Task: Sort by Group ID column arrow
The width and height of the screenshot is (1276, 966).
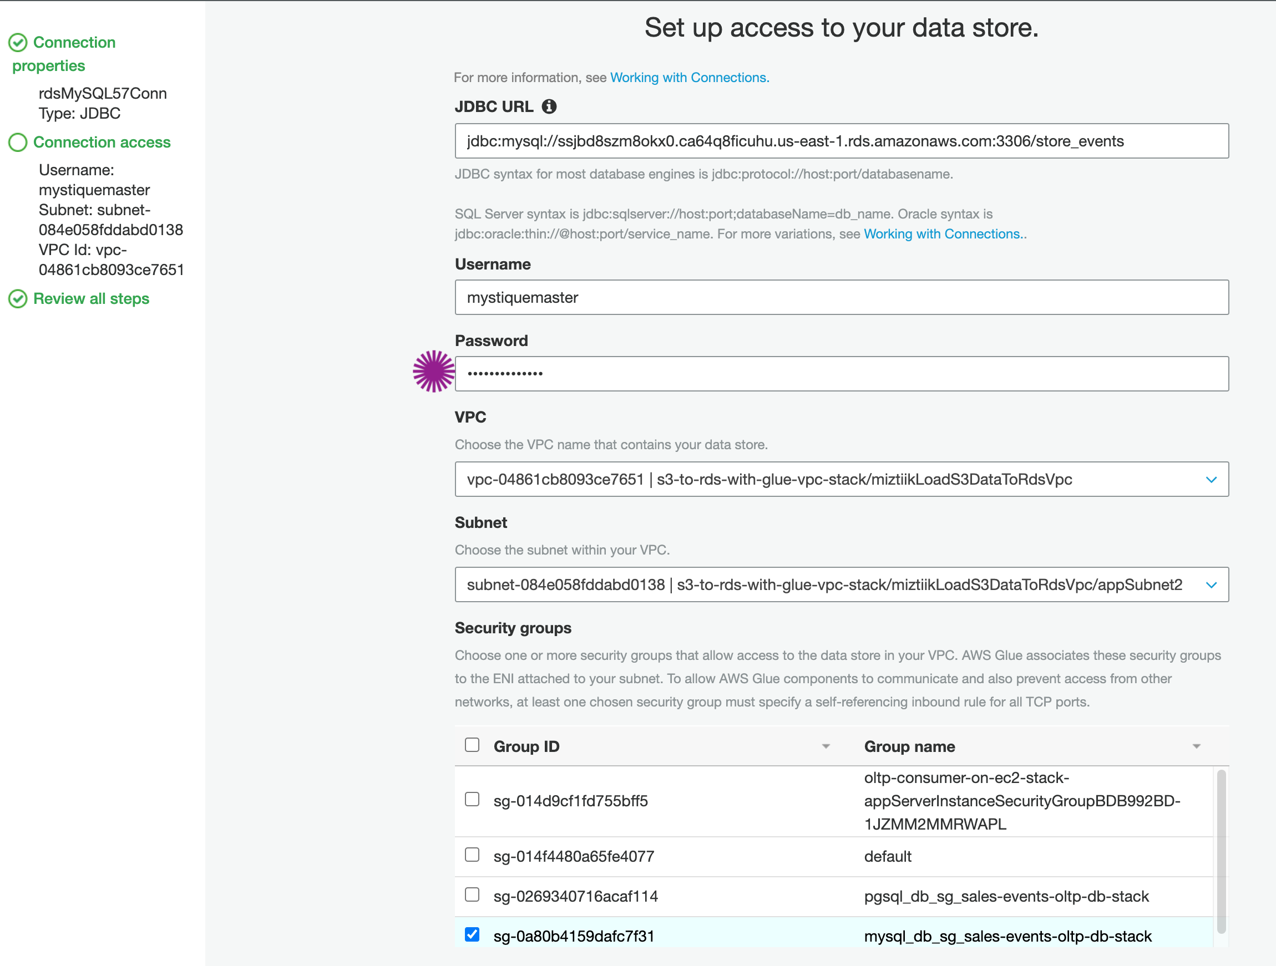Action: coord(826,746)
